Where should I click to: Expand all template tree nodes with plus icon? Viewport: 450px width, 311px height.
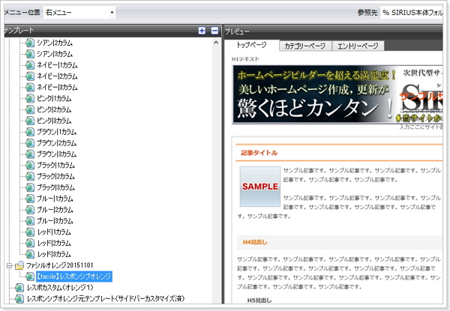tap(202, 31)
